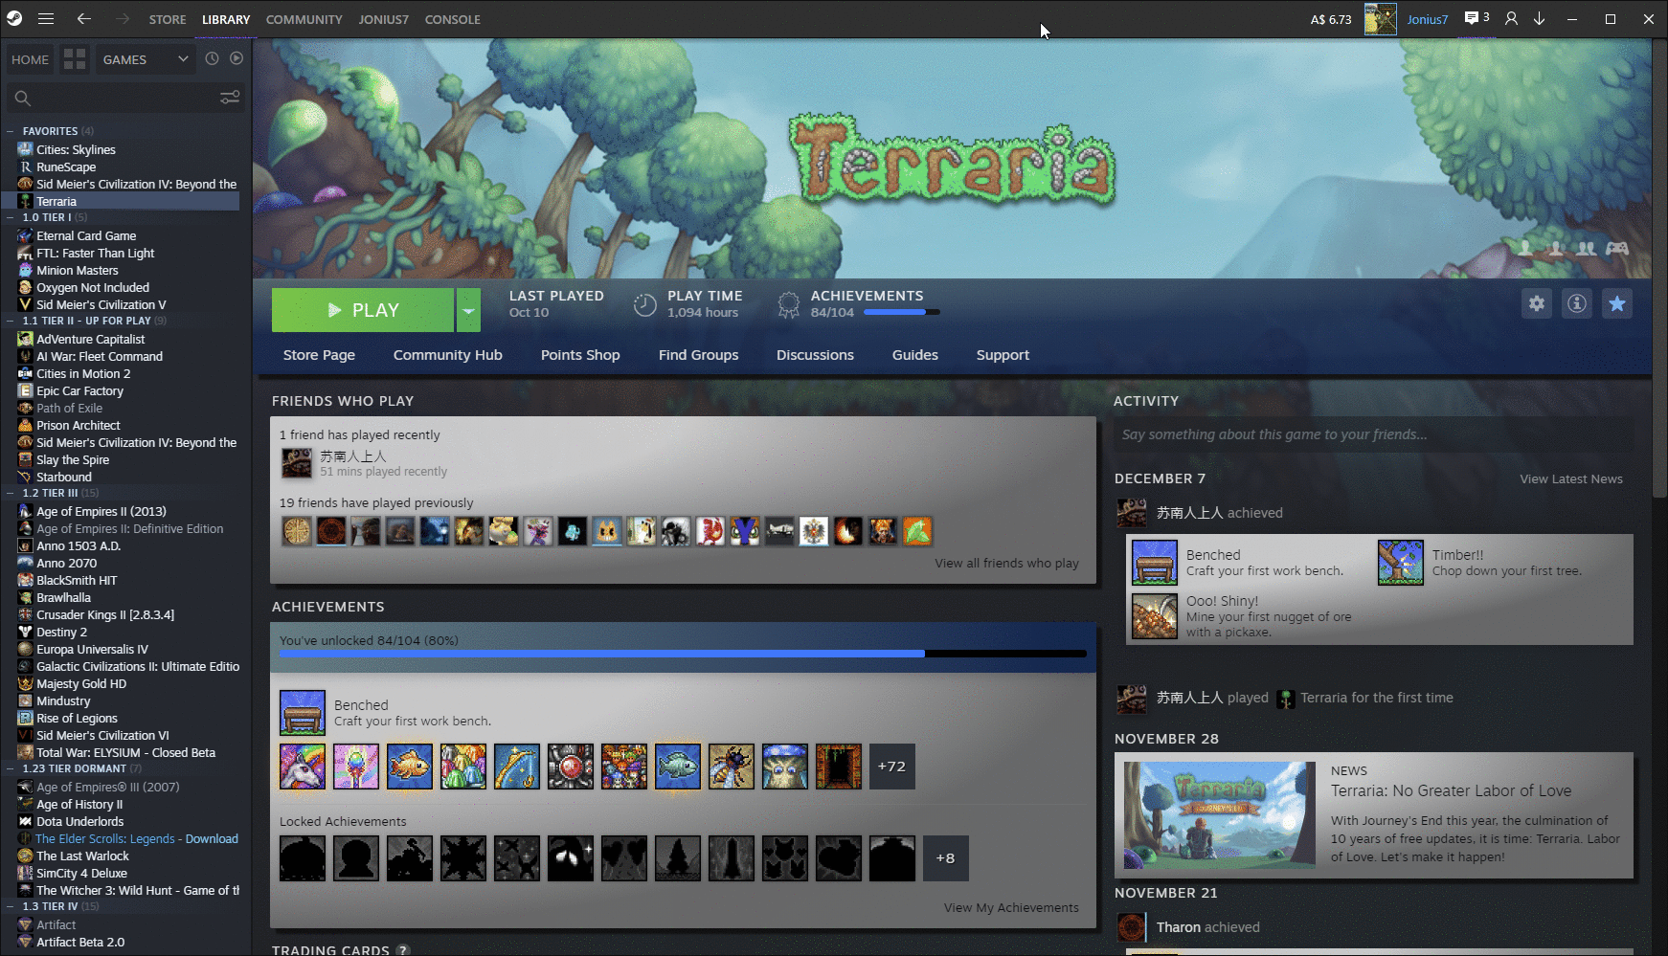
Task: Open the recently playing friend's avatar
Action: click(x=297, y=463)
